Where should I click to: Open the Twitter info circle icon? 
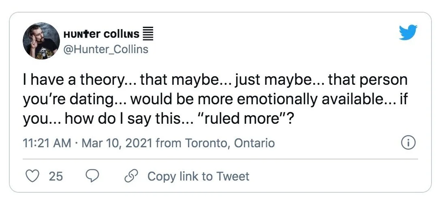(x=408, y=143)
